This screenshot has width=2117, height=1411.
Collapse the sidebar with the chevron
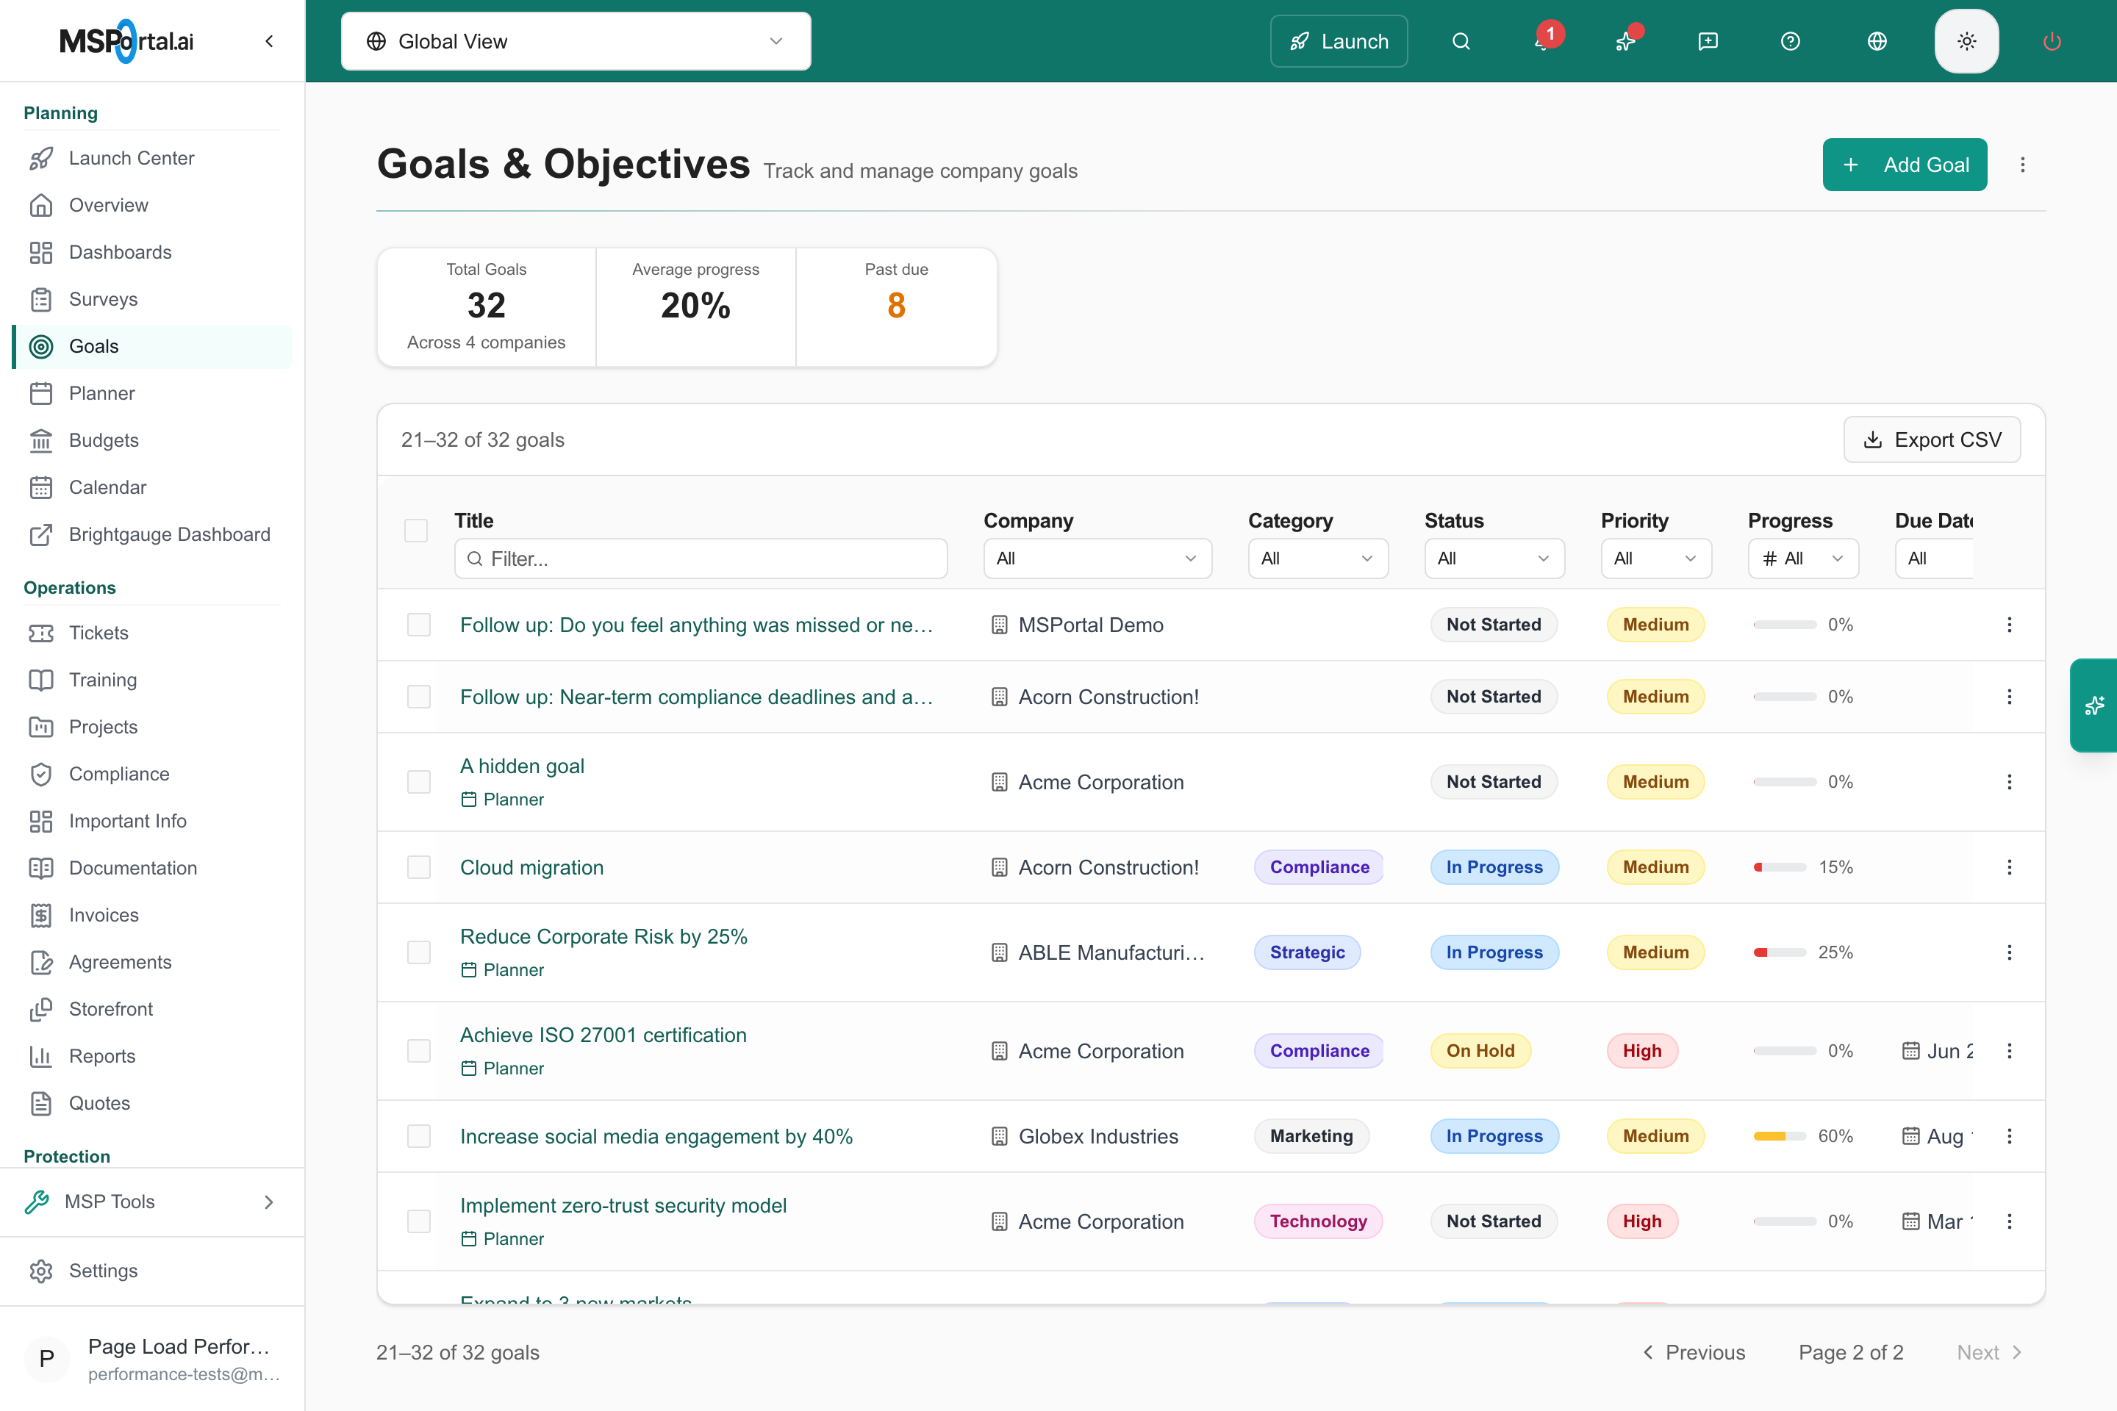pyautogui.click(x=269, y=41)
